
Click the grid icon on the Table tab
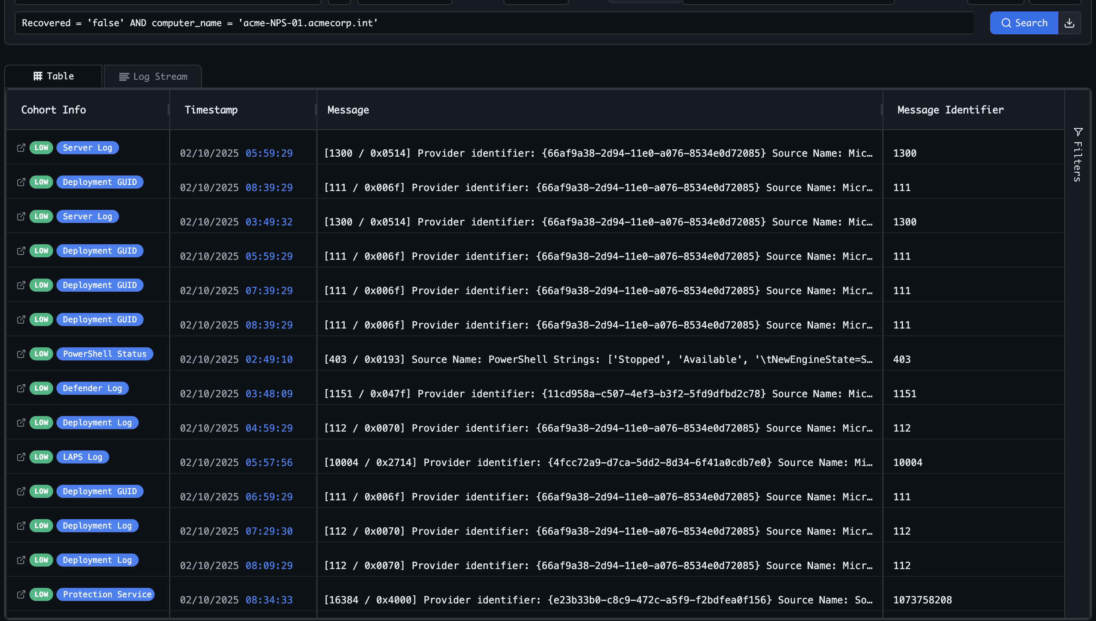click(38, 76)
